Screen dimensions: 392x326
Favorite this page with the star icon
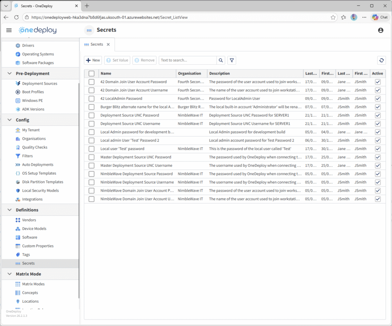coord(333,18)
